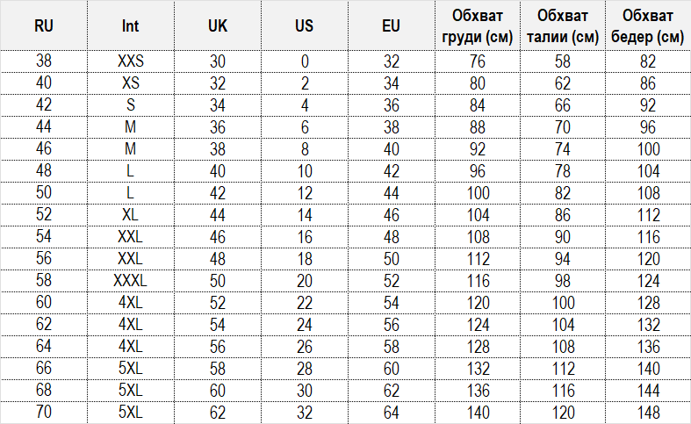Click hip value 148 cell

tap(648, 413)
